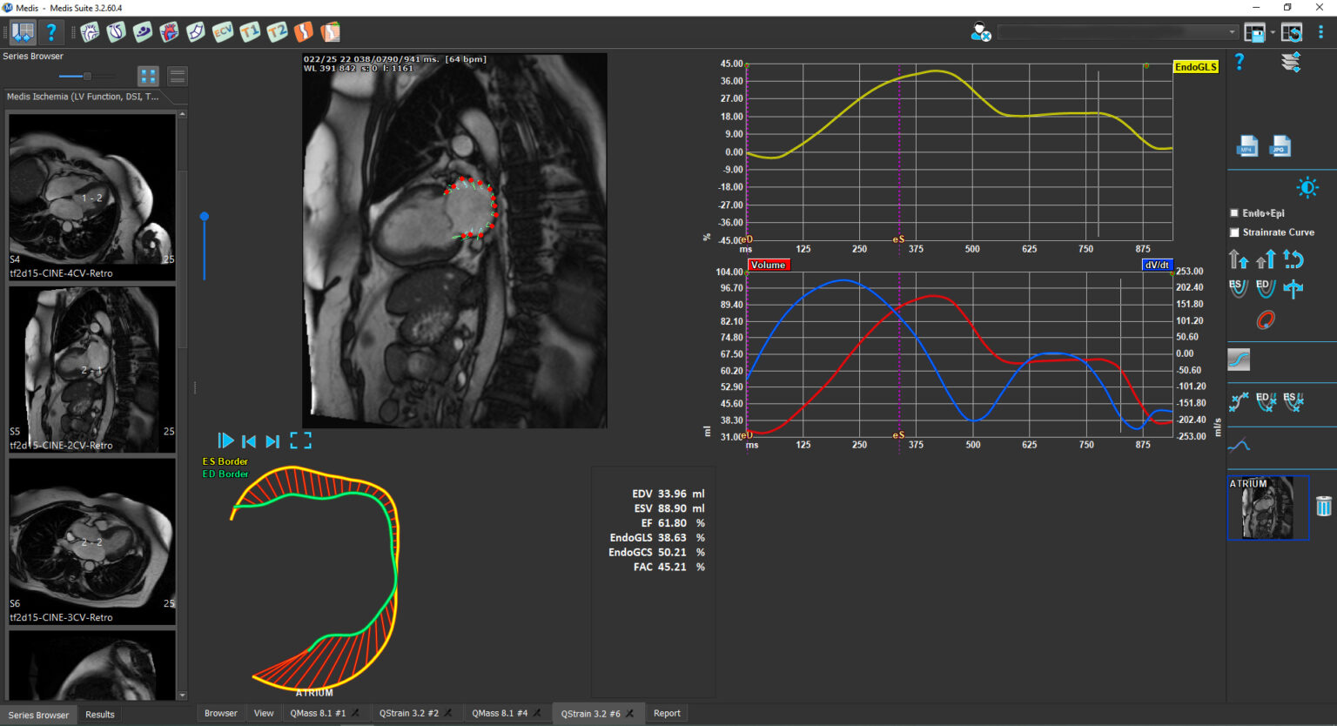Tick the Strainrate Curve checkbox
The width and height of the screenshot is (1337, 726).
[1234, 232]
